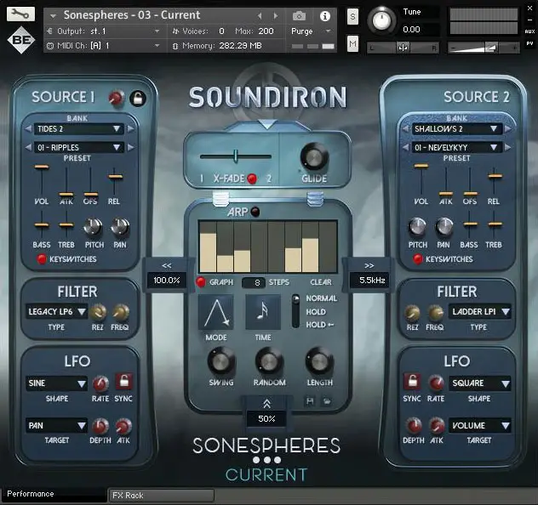The height and width of the screenshot is (505, 538).
Task: Click the 8 STEPS value field
Action: [254, 282]
